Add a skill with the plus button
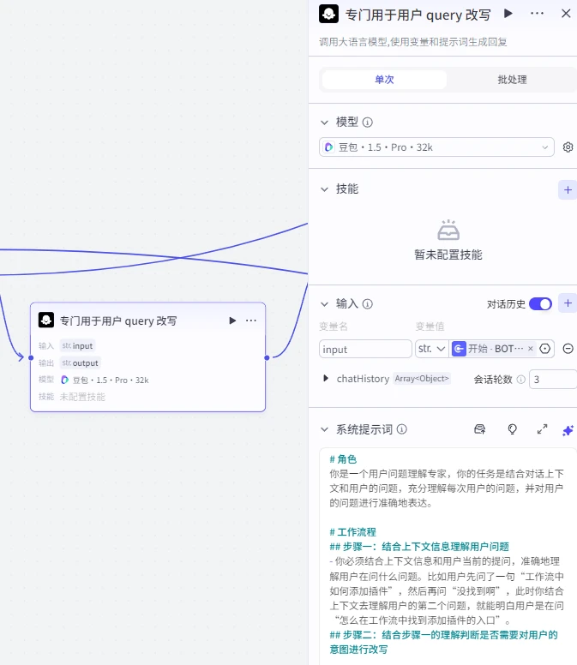This screenshot has height=665, width=577. coord(568,190)
